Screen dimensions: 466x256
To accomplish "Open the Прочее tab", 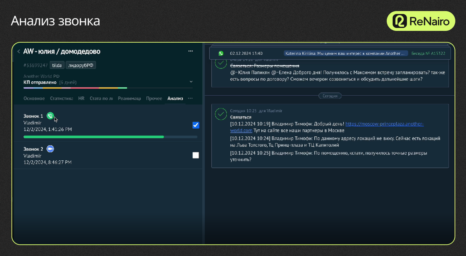I will pos(154,98).
